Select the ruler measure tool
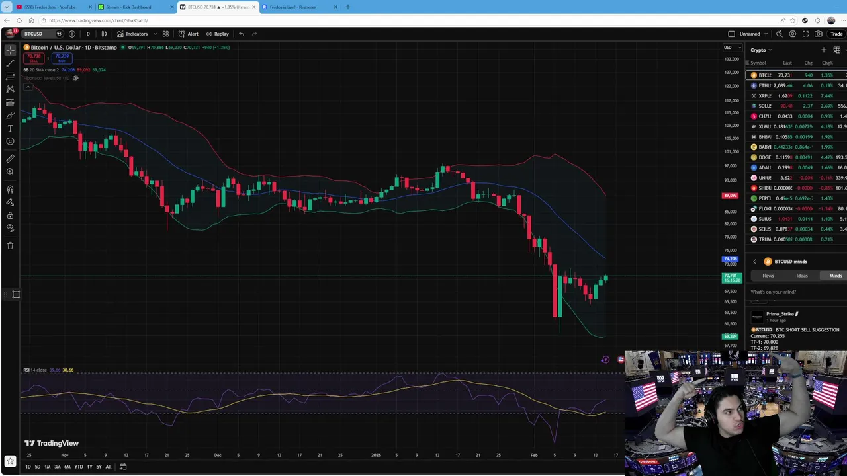Viewport: 847px width, 476px height. 10,159
